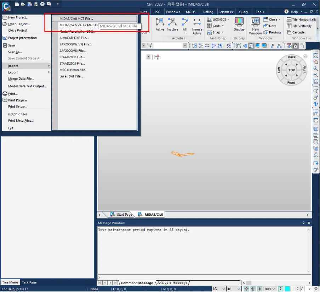Click the Print icon in quick access toolbar
Viewport: 320px width, 292px height.
(42, 4)
